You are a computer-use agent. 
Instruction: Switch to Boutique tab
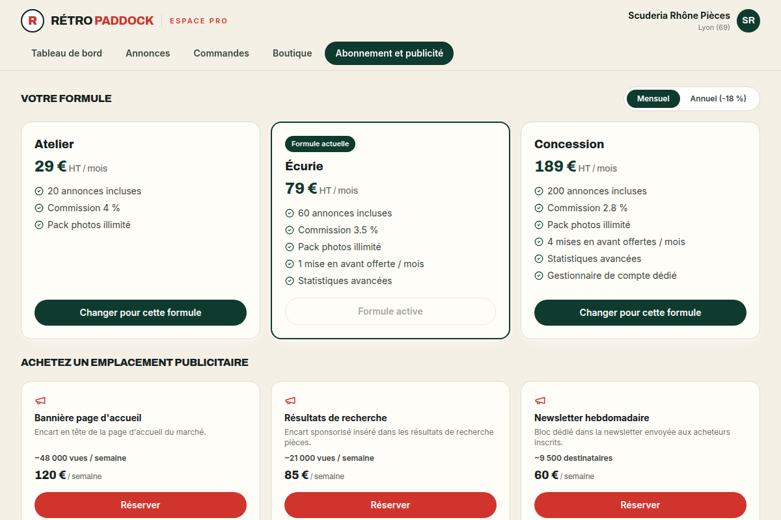pyautogui.click(x=292, y=53)
